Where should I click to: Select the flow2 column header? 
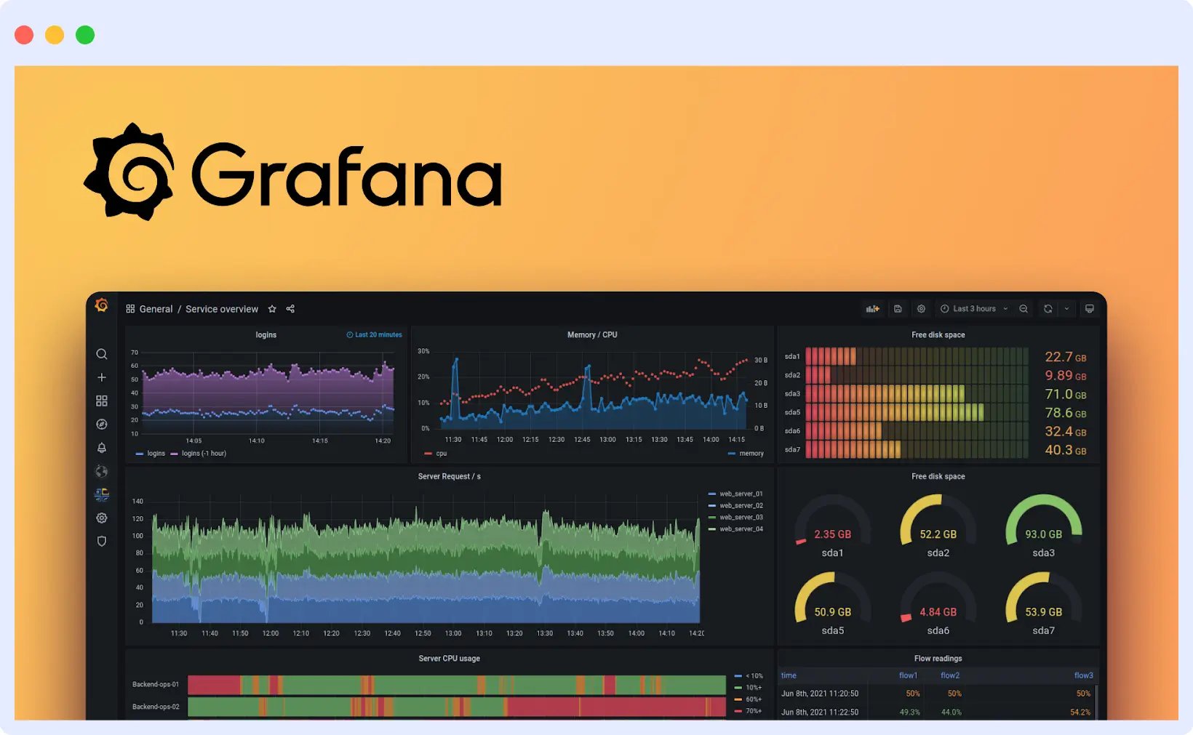click(949, 675)
